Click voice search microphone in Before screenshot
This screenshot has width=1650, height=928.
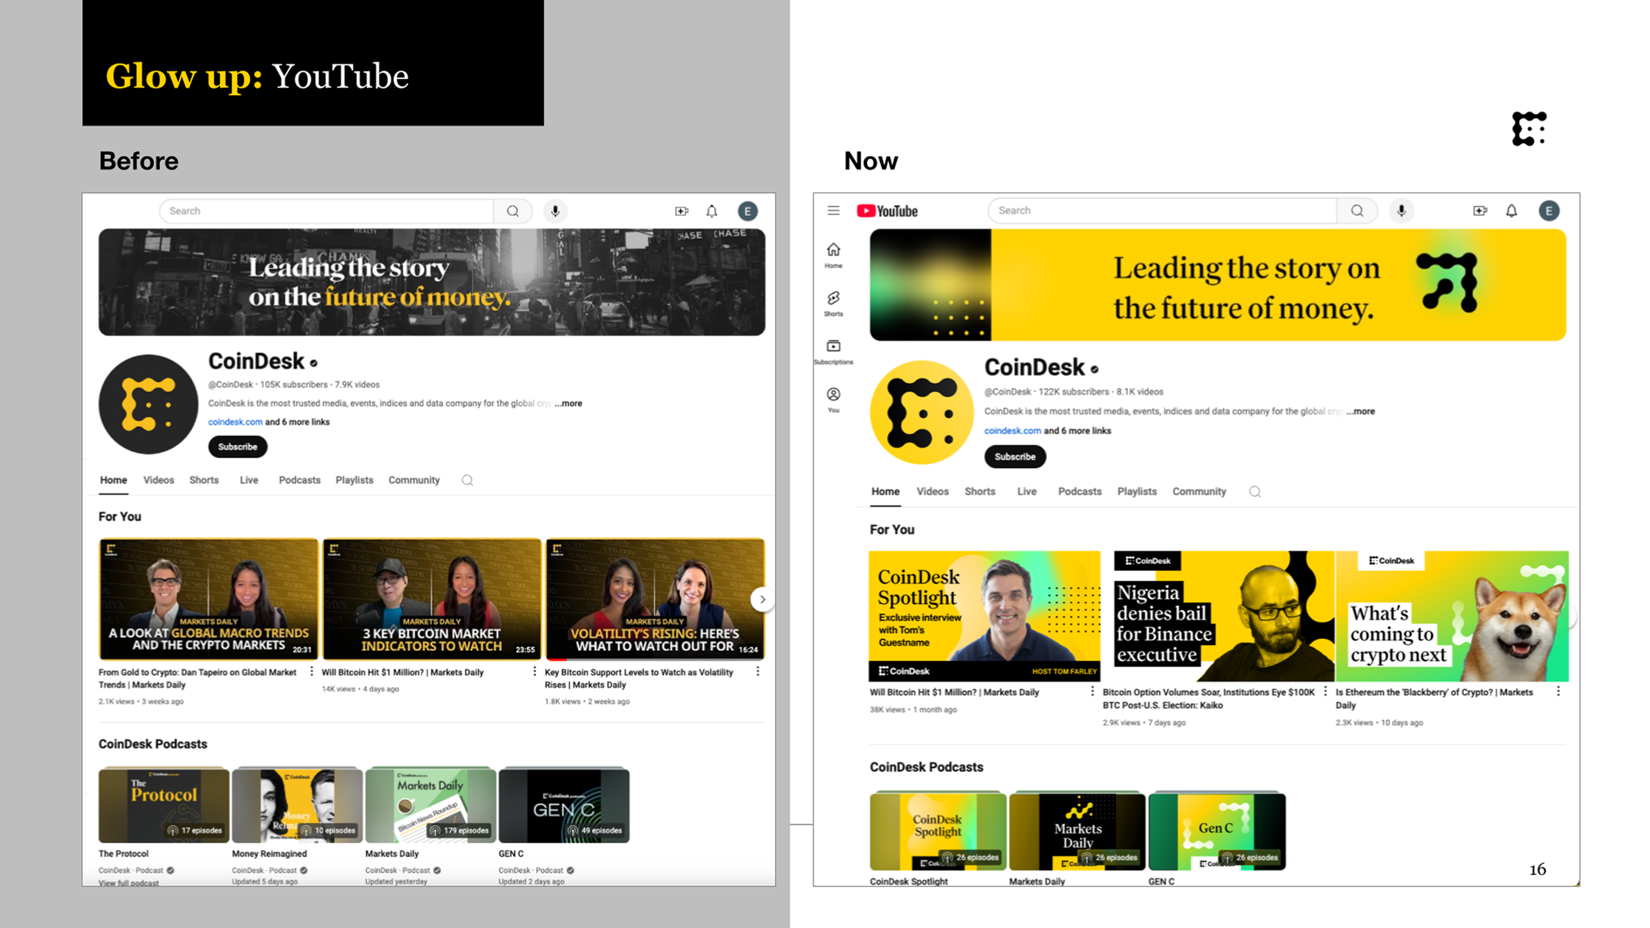(555, 211)
